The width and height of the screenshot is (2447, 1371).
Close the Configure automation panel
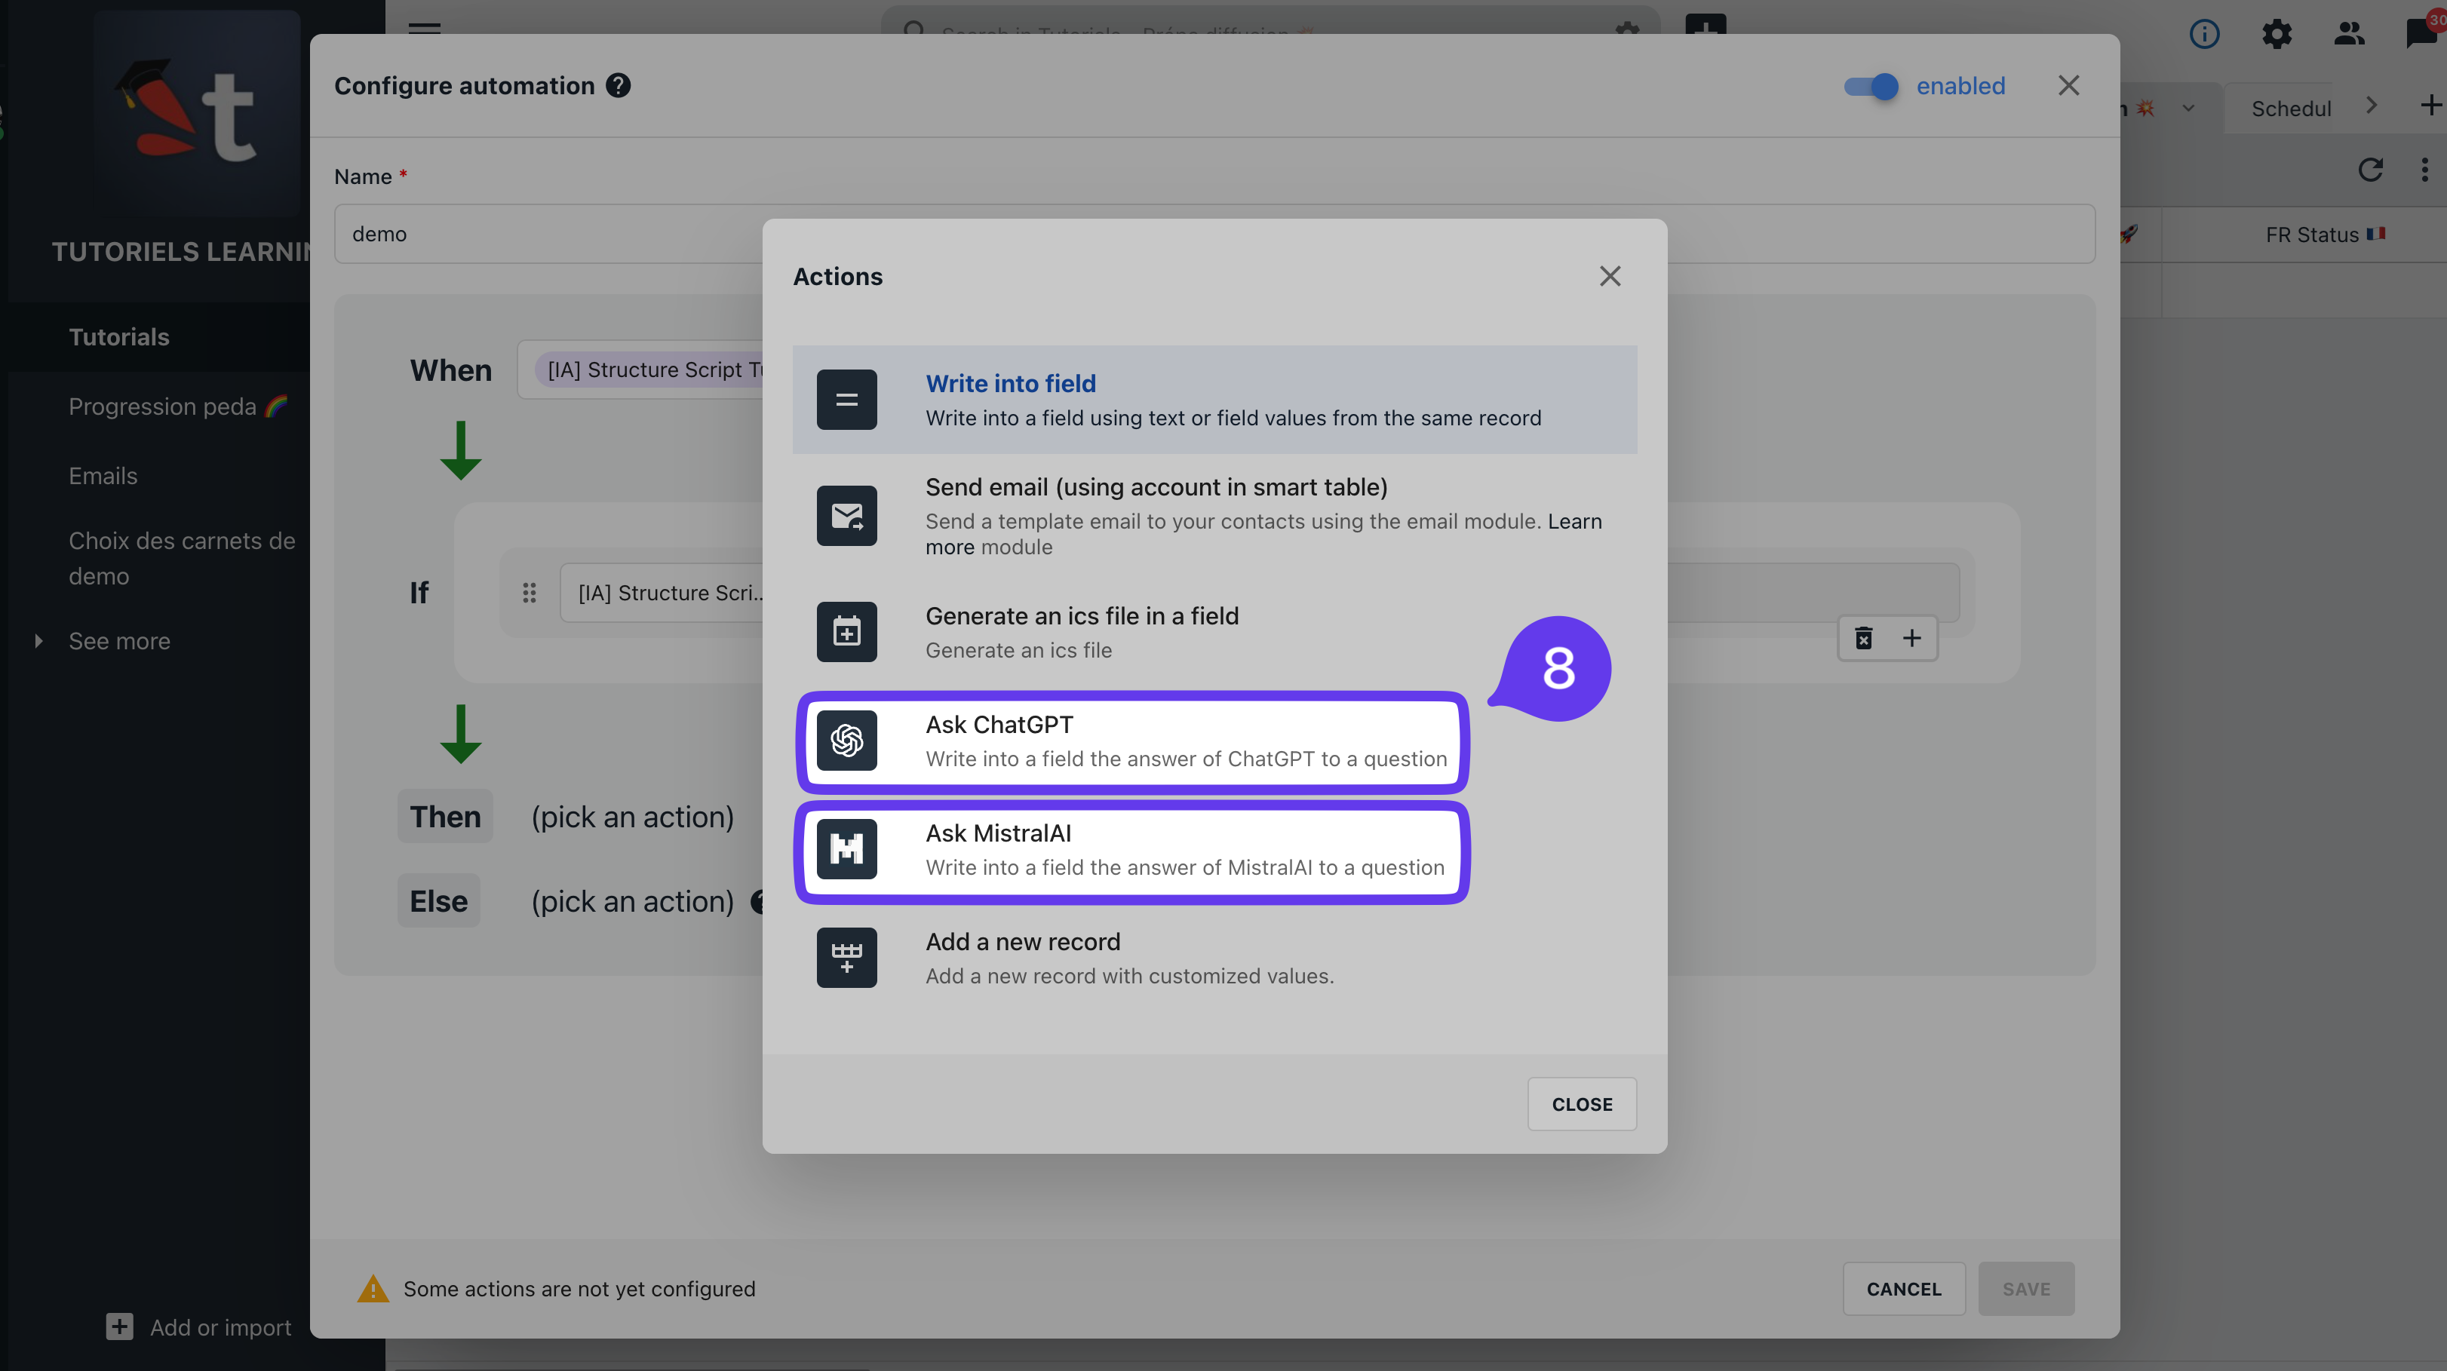point(2068,85)
